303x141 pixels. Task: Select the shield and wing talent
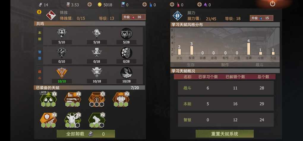click(48, 120)
